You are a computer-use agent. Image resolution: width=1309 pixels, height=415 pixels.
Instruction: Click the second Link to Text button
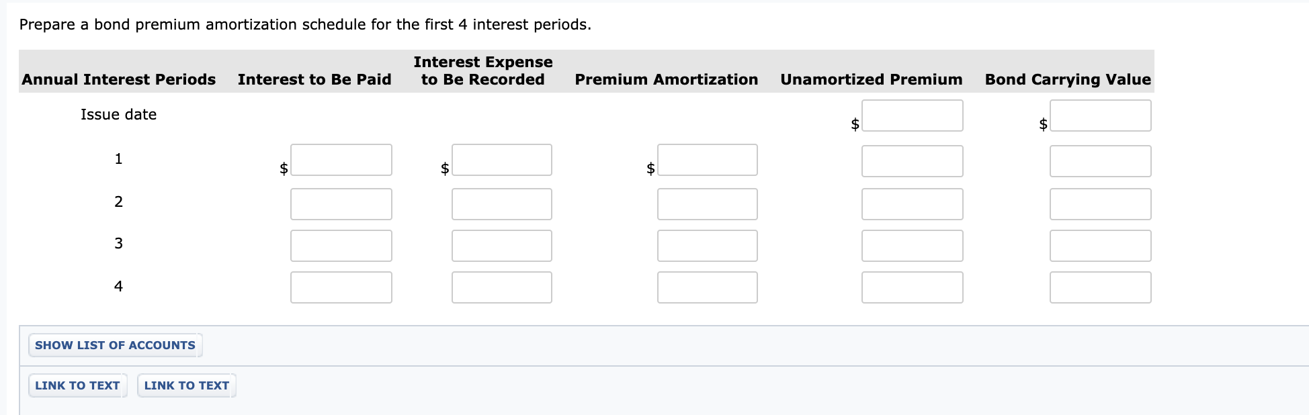[186, 385]
